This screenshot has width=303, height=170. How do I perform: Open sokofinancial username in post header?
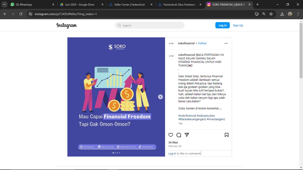coord(186,43)
